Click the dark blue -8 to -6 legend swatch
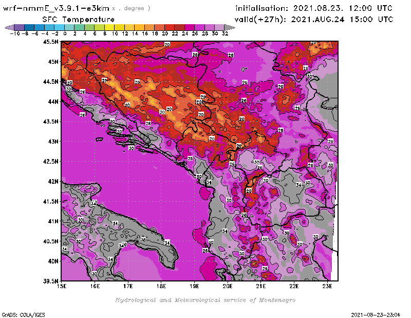Screen dimensions: 411x318 click(29, 27)
